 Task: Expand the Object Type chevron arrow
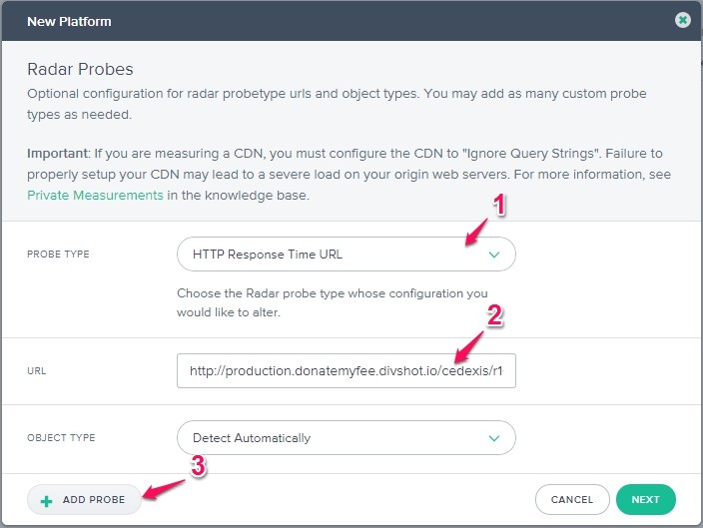pyautogui.click(x=493, y=438)
